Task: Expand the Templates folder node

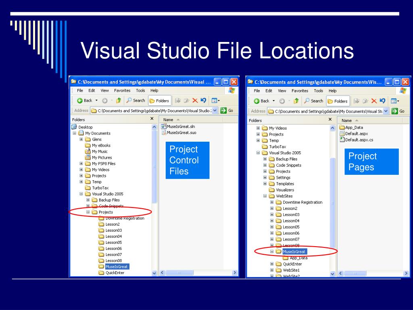Action: pos(265,184)
